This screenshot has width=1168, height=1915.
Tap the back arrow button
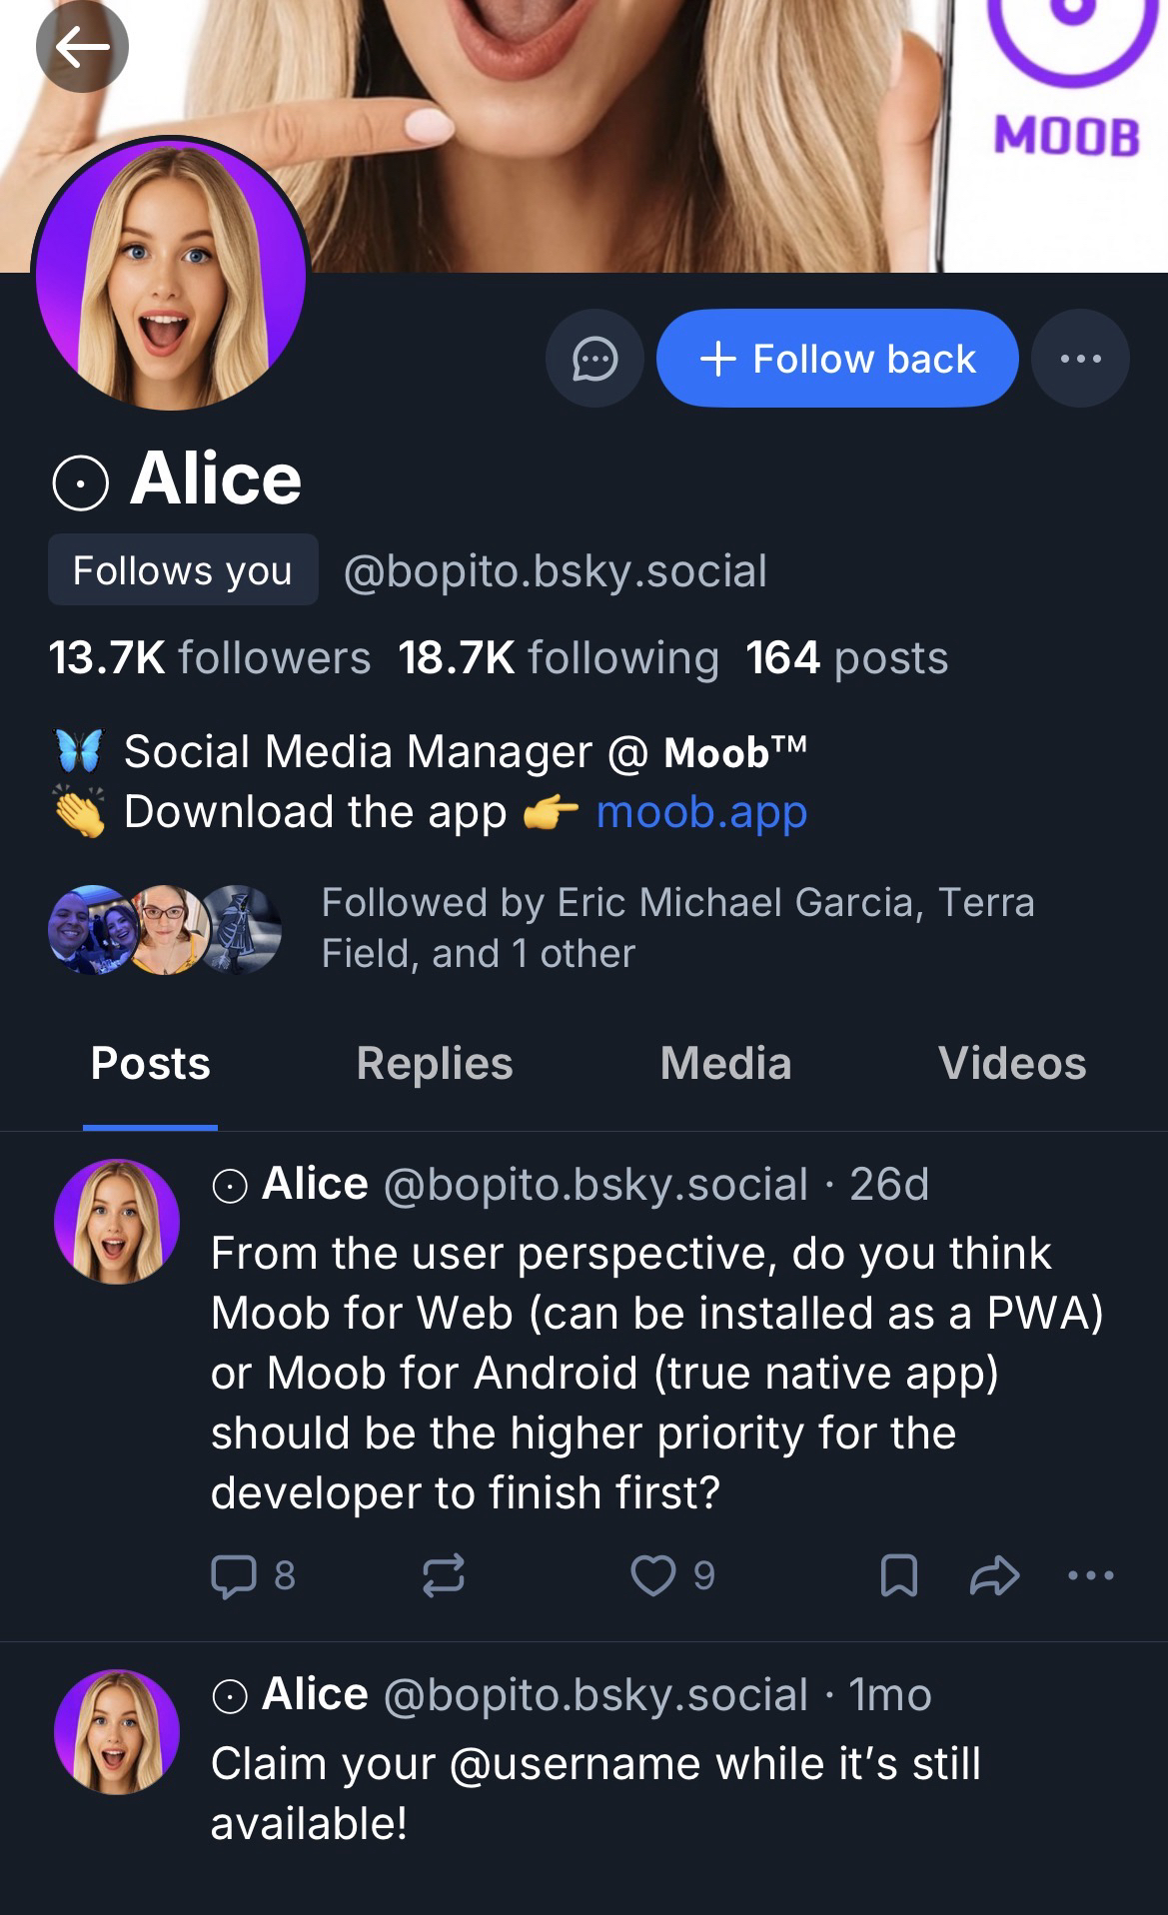click(x=82, y=47)
